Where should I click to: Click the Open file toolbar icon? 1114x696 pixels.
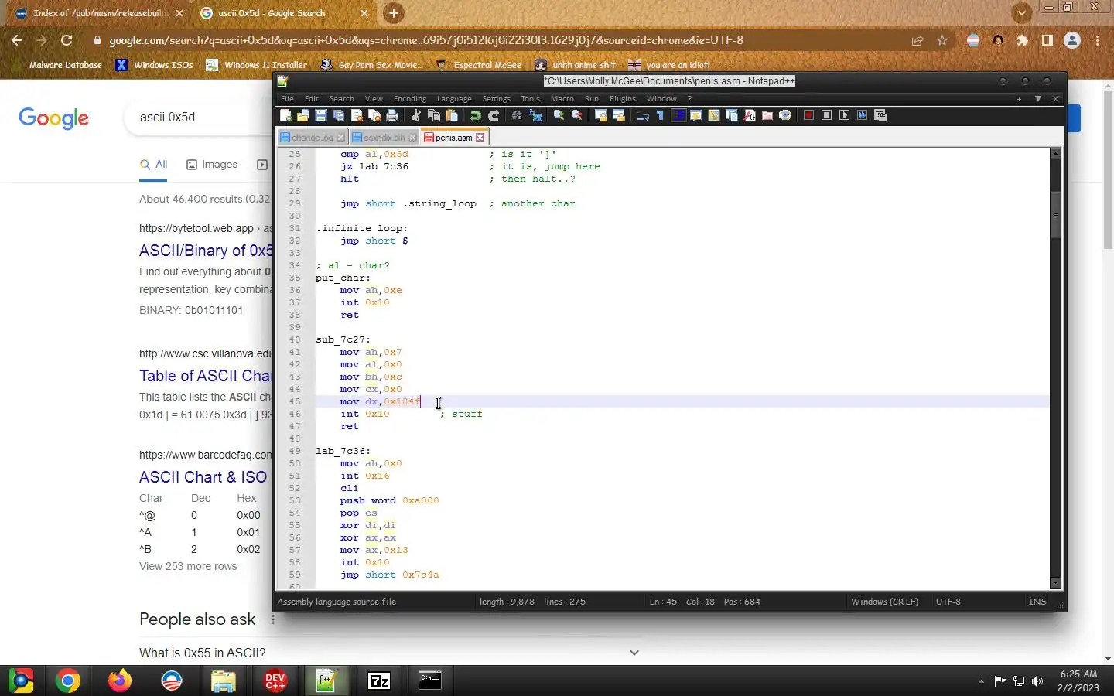click(303, 115)
